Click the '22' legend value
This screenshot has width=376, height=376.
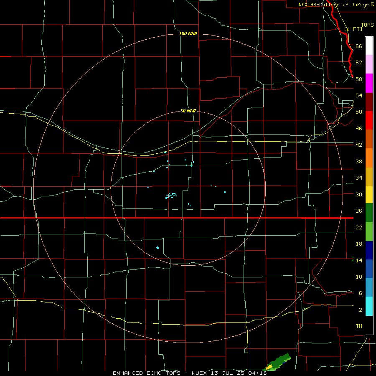click(x=359, y=227)
